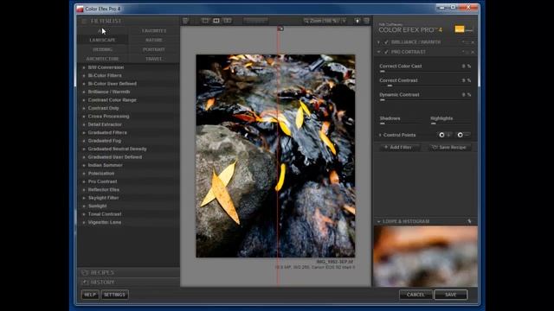The image size is (554, 311).
Task: Click the Compare button in toolbar
Action: click(255, 21)
